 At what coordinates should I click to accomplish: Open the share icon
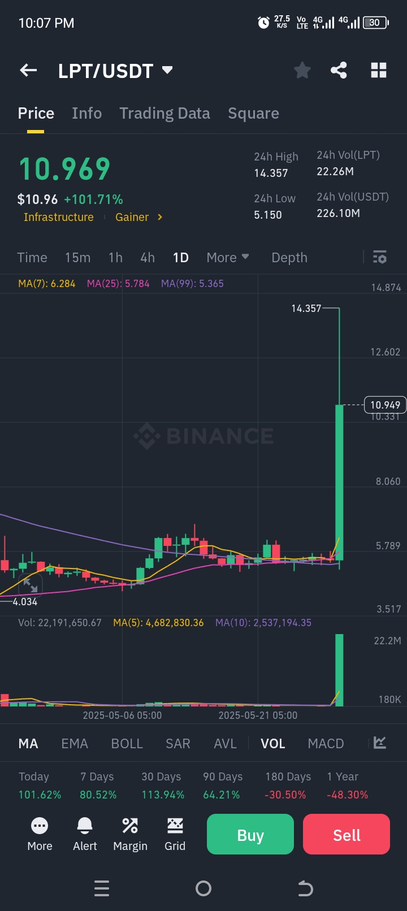pyautogui.click(x=339, y=71)
